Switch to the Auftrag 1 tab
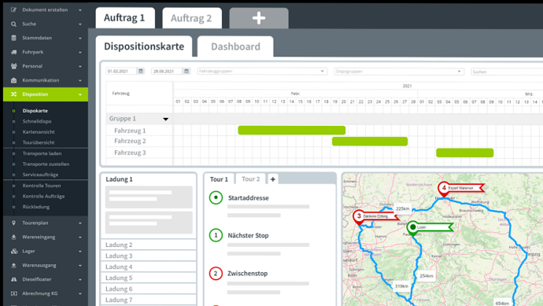The height and width of the screenshot is (306, 543). tap(125, 18)
